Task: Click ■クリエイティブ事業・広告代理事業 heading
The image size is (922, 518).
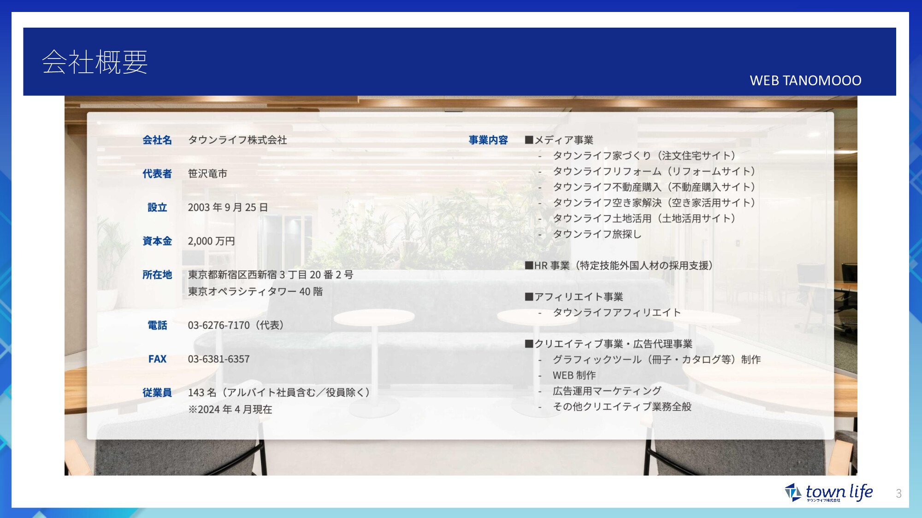Action: (609, 344)
